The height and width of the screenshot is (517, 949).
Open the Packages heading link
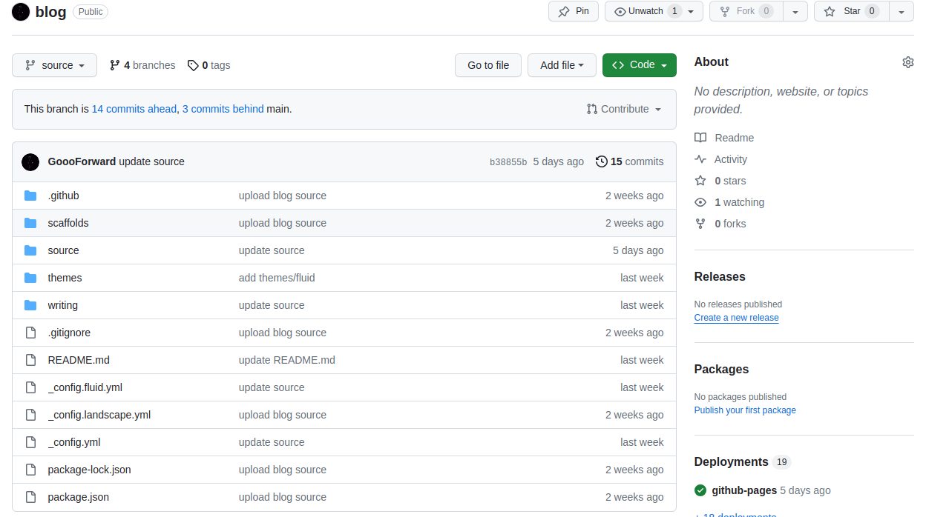[x=721, y=369]
